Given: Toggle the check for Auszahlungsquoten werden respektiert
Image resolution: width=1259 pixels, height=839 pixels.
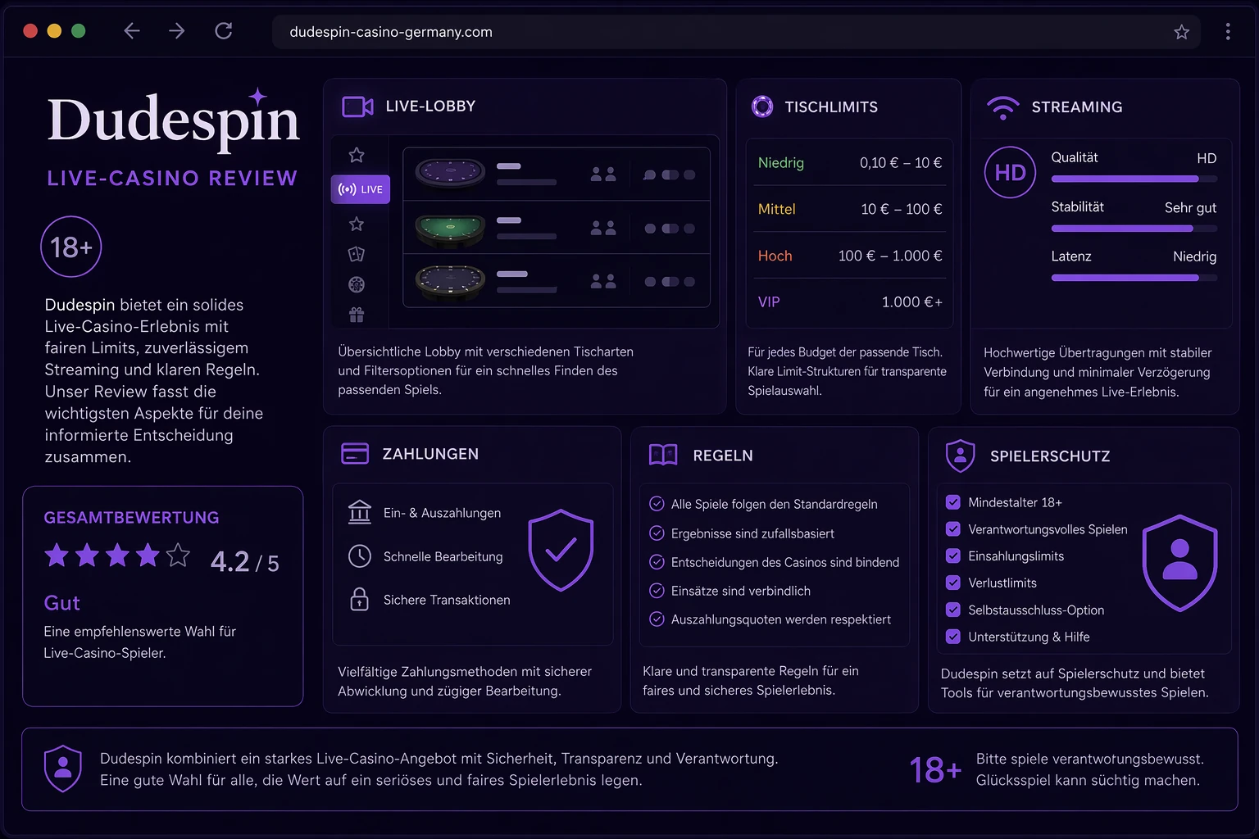Looking at the screenshot, I should (x=657, y=619).
